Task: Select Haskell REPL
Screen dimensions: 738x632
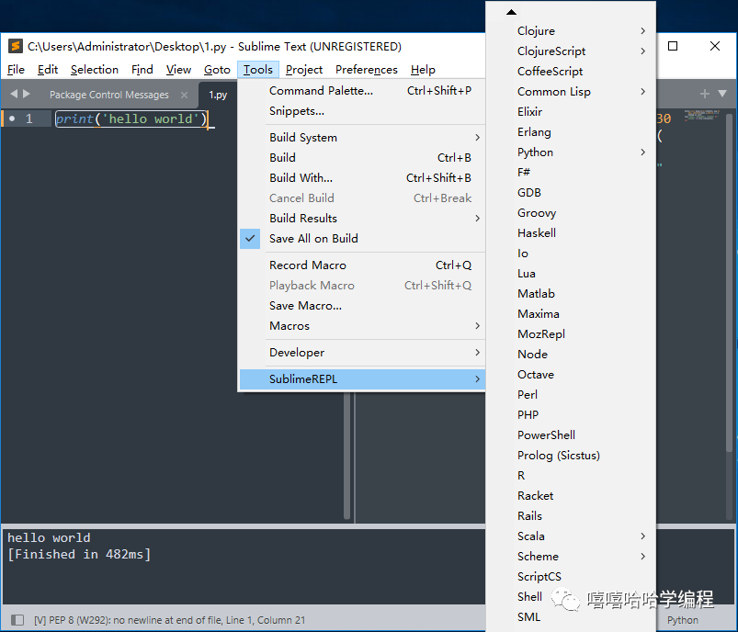Action: (571, 233)
